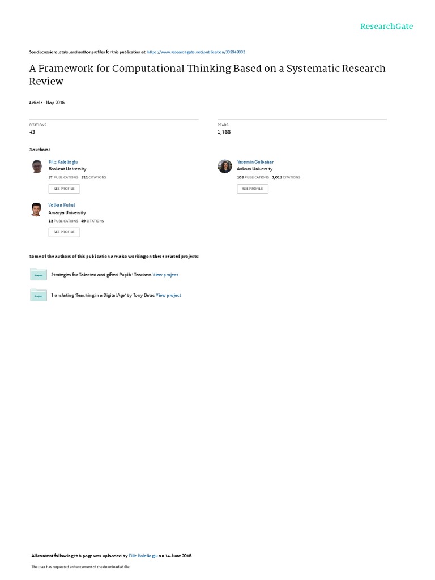Click the citations count 43
This screenshot has width=435, height=580.
click(32, 132)
